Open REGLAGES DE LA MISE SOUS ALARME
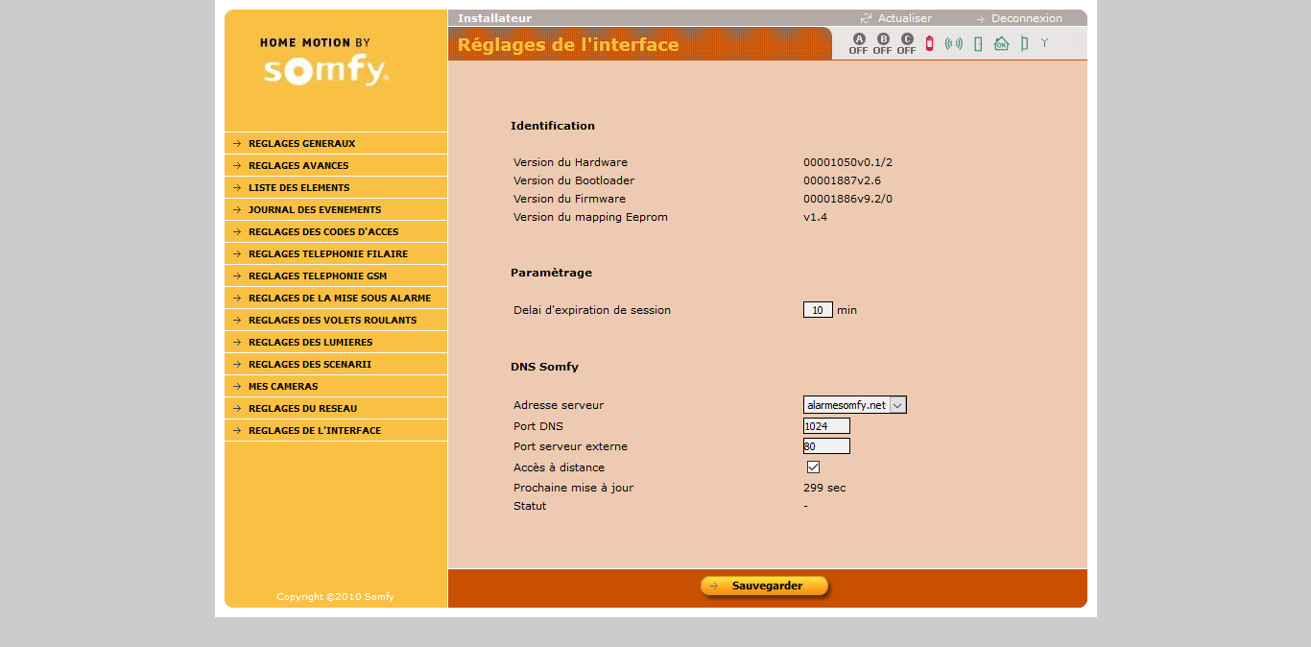This screenshot has height=647, width=1311. point(336,298)
